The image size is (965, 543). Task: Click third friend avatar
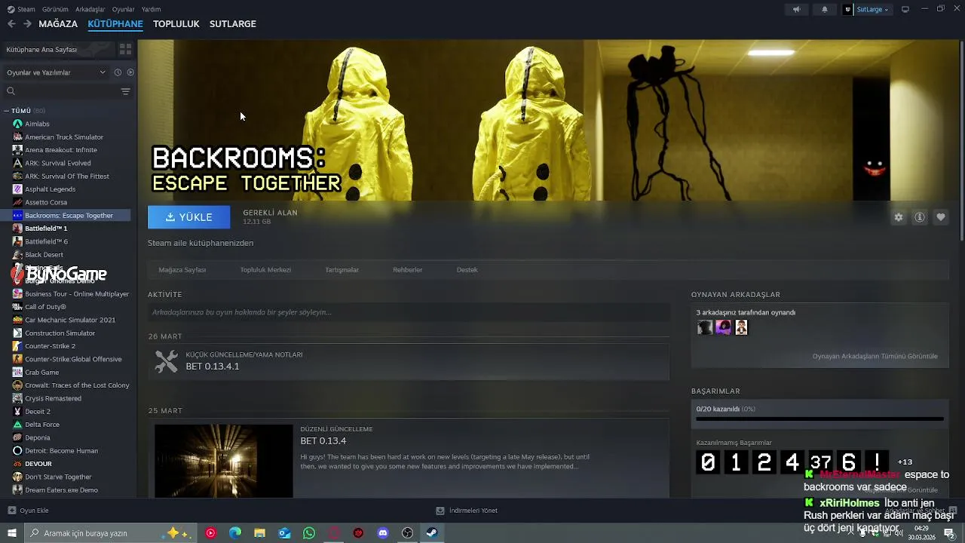(741, 327)
